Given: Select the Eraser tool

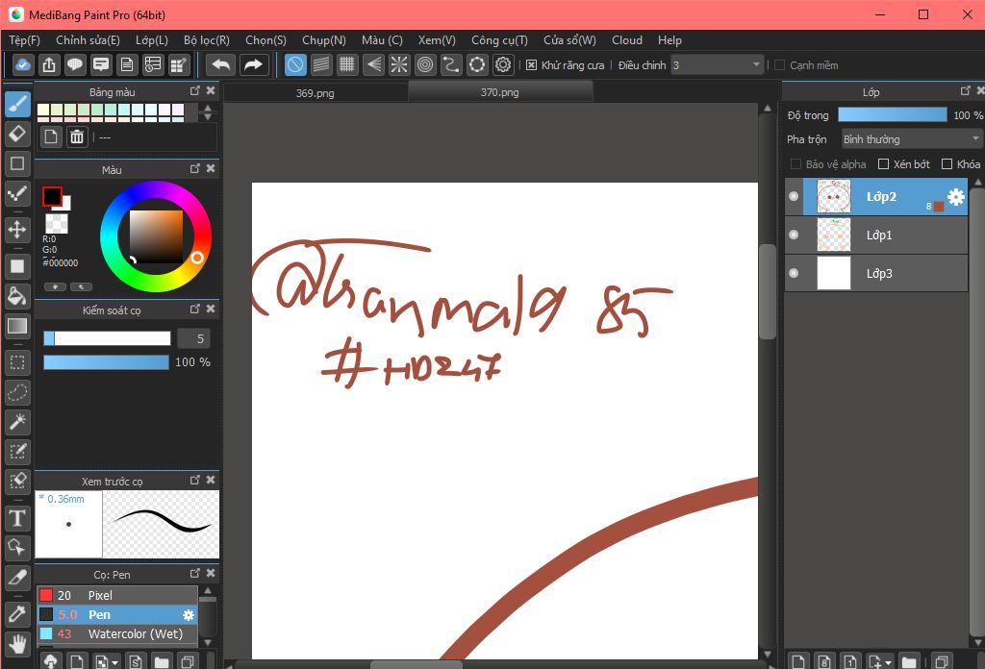Looking at the screenshot, I should pos(17,134).
